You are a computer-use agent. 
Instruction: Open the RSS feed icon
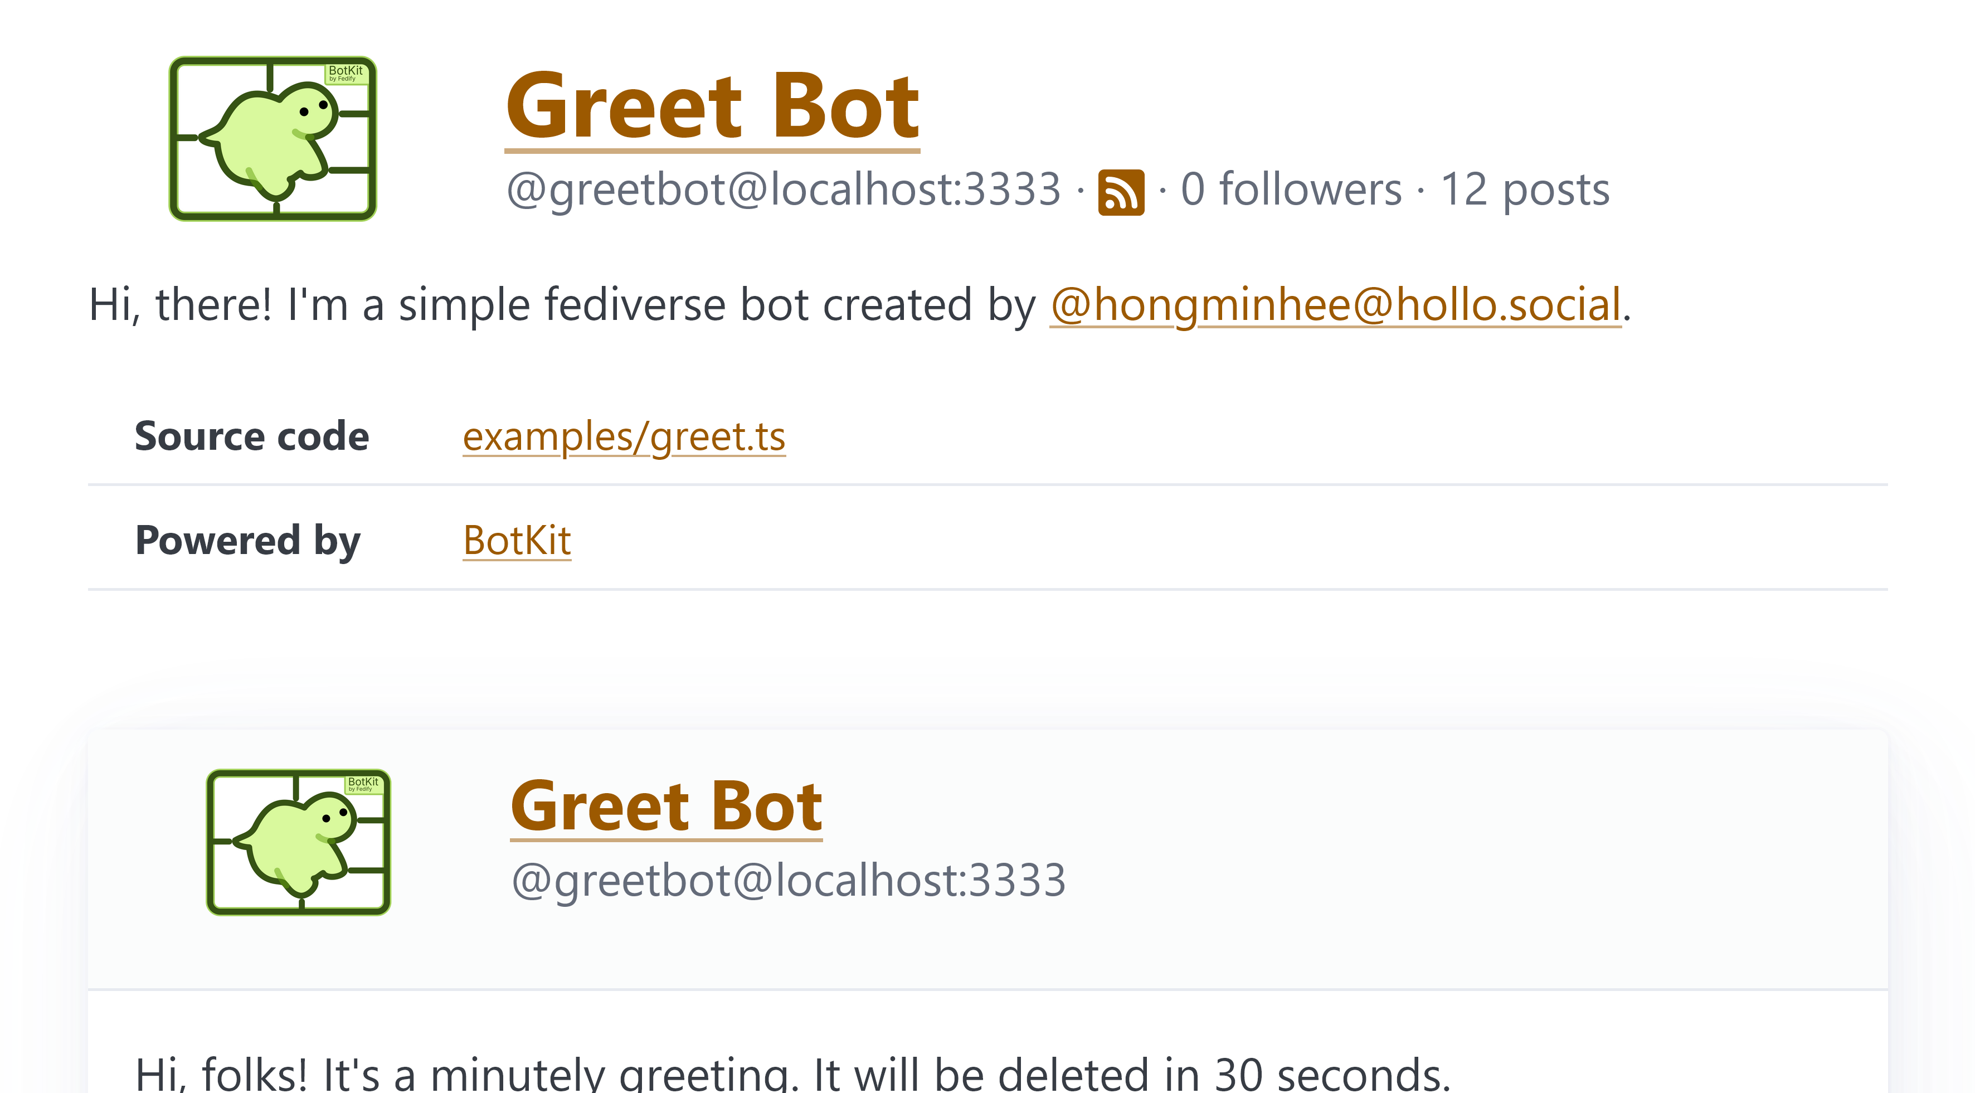coord(1121,192)
